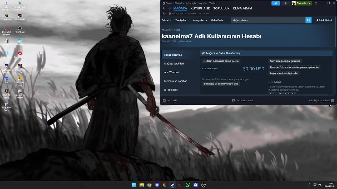Click Oyun Ekle at the bottom bar
This screenshot has height=189, width=337.
170,101
